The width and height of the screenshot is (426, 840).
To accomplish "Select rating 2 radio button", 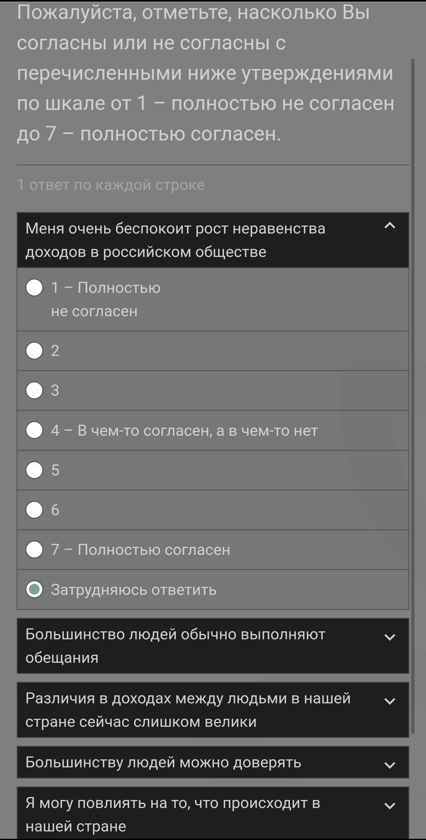I will 35,351.
